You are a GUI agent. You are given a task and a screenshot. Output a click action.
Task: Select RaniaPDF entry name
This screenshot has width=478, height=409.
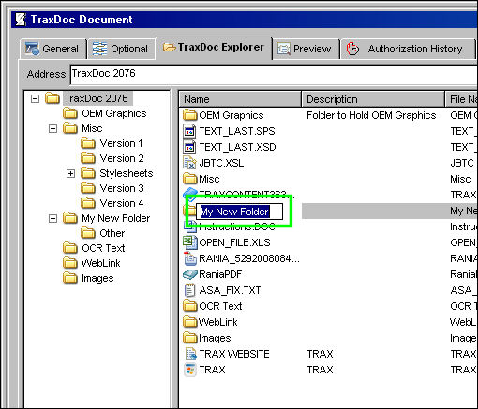click(x=220, y=274)
